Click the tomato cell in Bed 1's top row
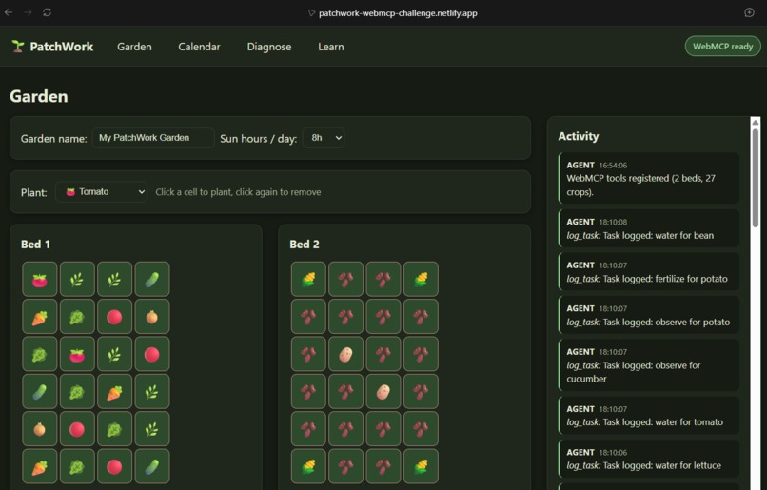 coord(40,279)
